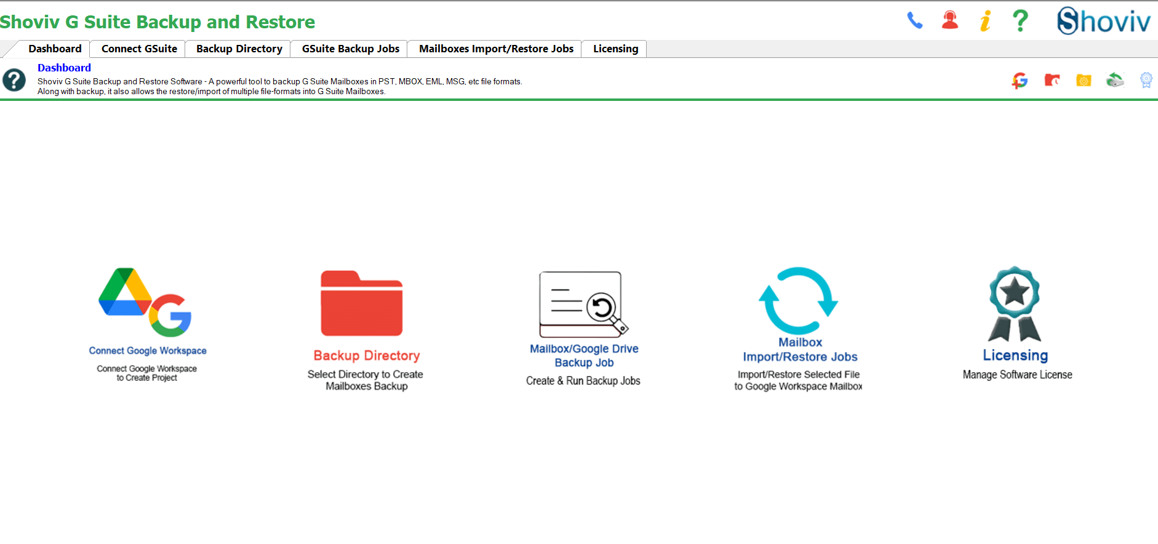This screenshot has width=1158, height=544.
Task: Click 'Connect Google Workspace to Create Project' text
Action: (x=147, y=373)
